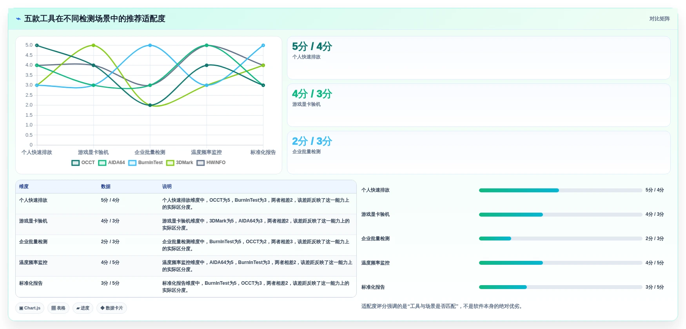Screen dimensions: 686x329
Task: Click 温度频率监控 table row cell
Action: [x=33, y=262]
